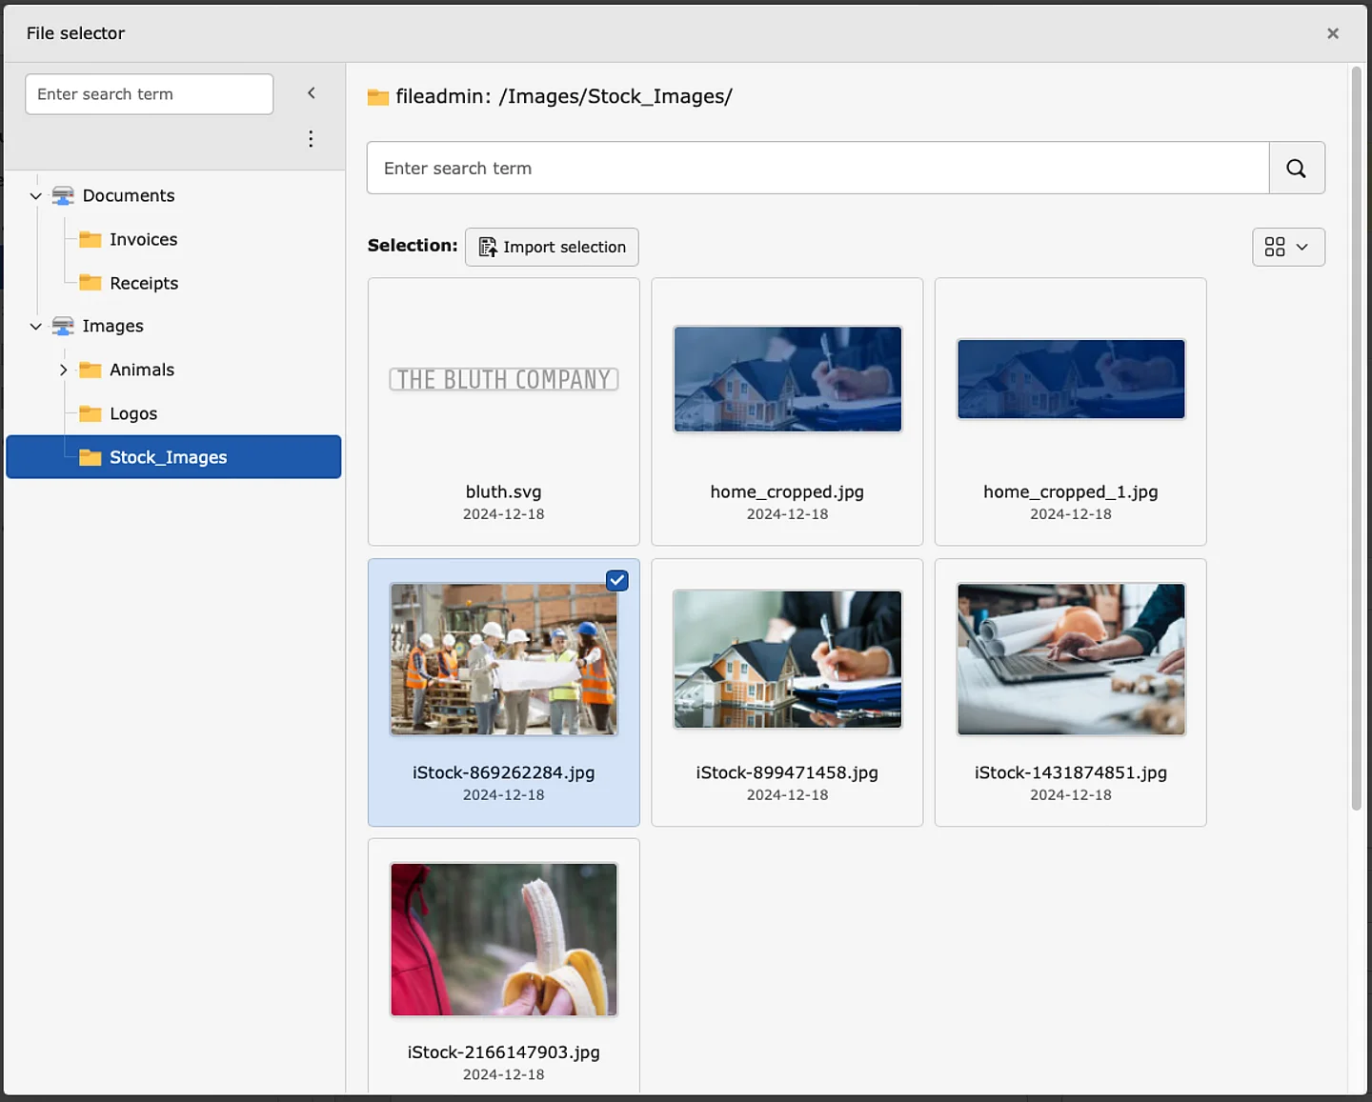
Task: Click the search magnifier icon
Action: coord(1296,168)
